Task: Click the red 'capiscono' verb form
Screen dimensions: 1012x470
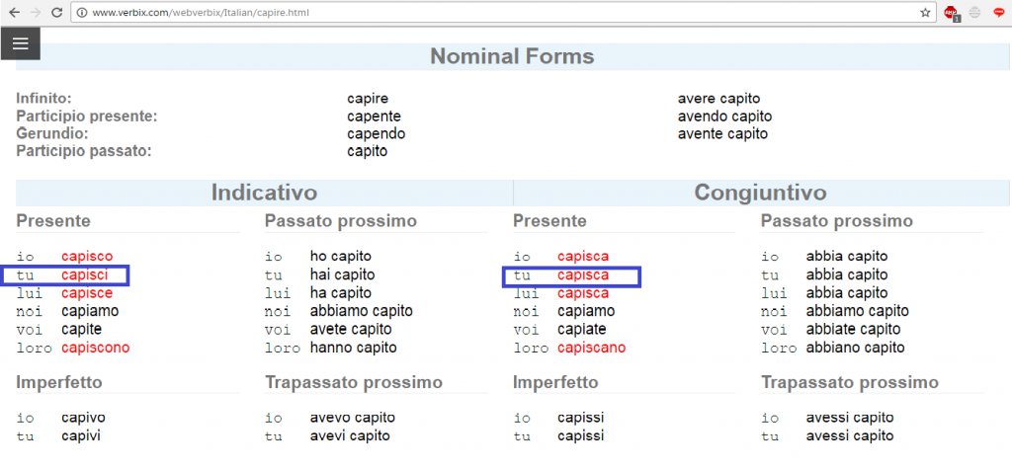Action: coord(95,348)
